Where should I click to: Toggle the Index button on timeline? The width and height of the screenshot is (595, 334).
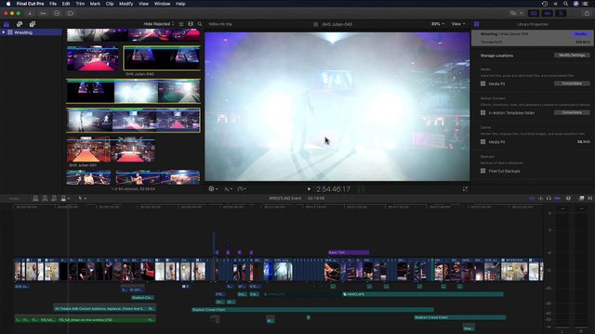14,199
